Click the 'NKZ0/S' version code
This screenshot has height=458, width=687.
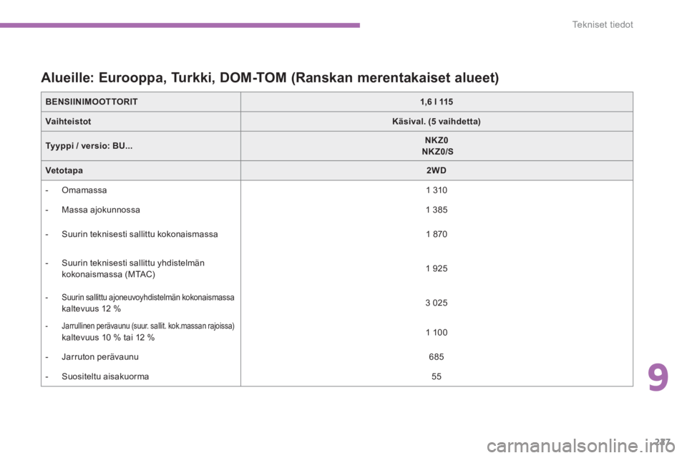(x=437, y=152)
